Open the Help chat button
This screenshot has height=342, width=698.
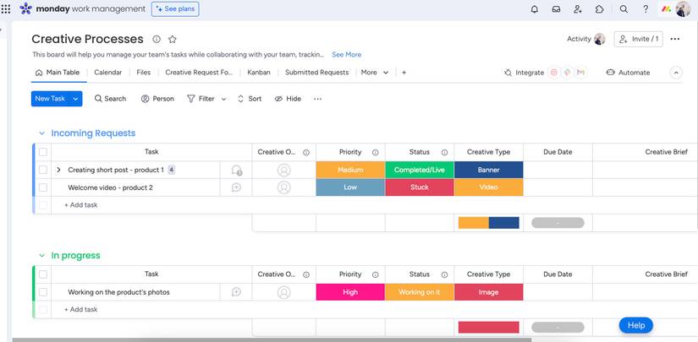click(635, 325)
